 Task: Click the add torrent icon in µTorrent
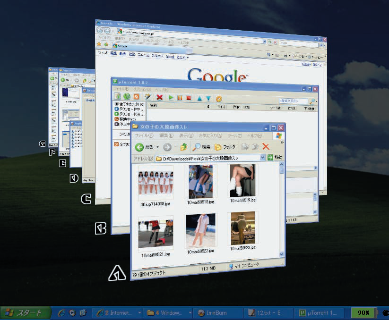117,96
